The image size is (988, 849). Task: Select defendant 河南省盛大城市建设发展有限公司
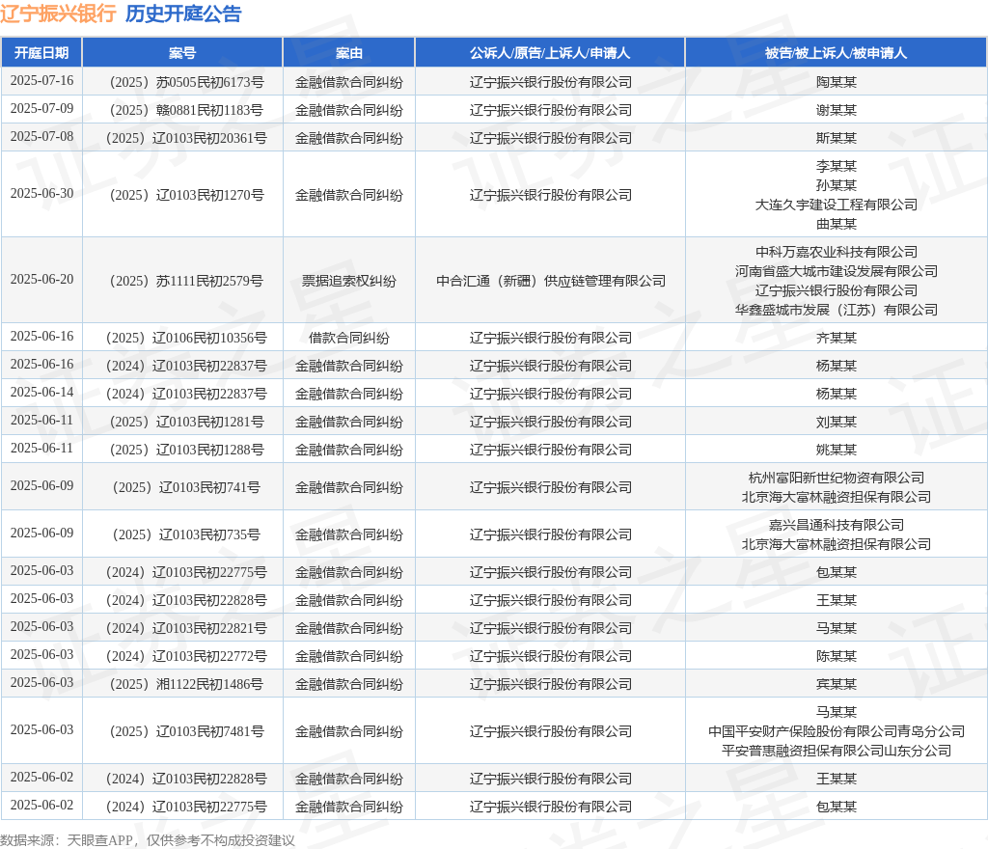pyautogui.click(x=837, y=271)
